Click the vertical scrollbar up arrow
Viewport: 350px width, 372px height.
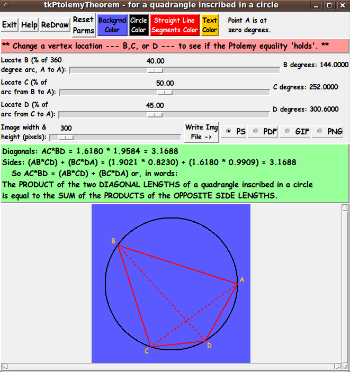tap(345, 207)
